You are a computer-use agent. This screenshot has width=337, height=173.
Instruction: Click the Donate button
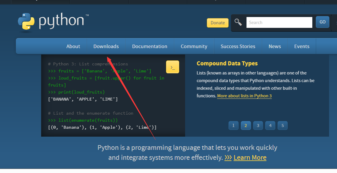(218, 23)
